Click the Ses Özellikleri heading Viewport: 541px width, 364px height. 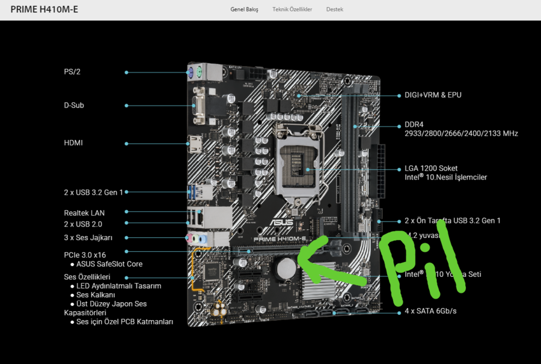tap(87, 277)
